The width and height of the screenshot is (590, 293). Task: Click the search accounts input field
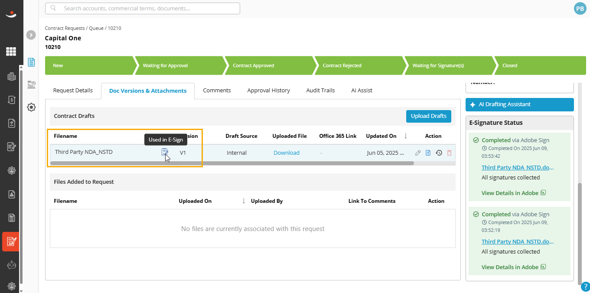[143, 8]
